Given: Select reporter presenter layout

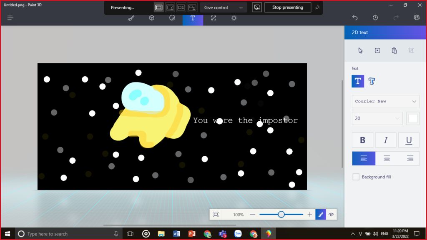Looking at the screenshot, I should [x=192, y=7].
